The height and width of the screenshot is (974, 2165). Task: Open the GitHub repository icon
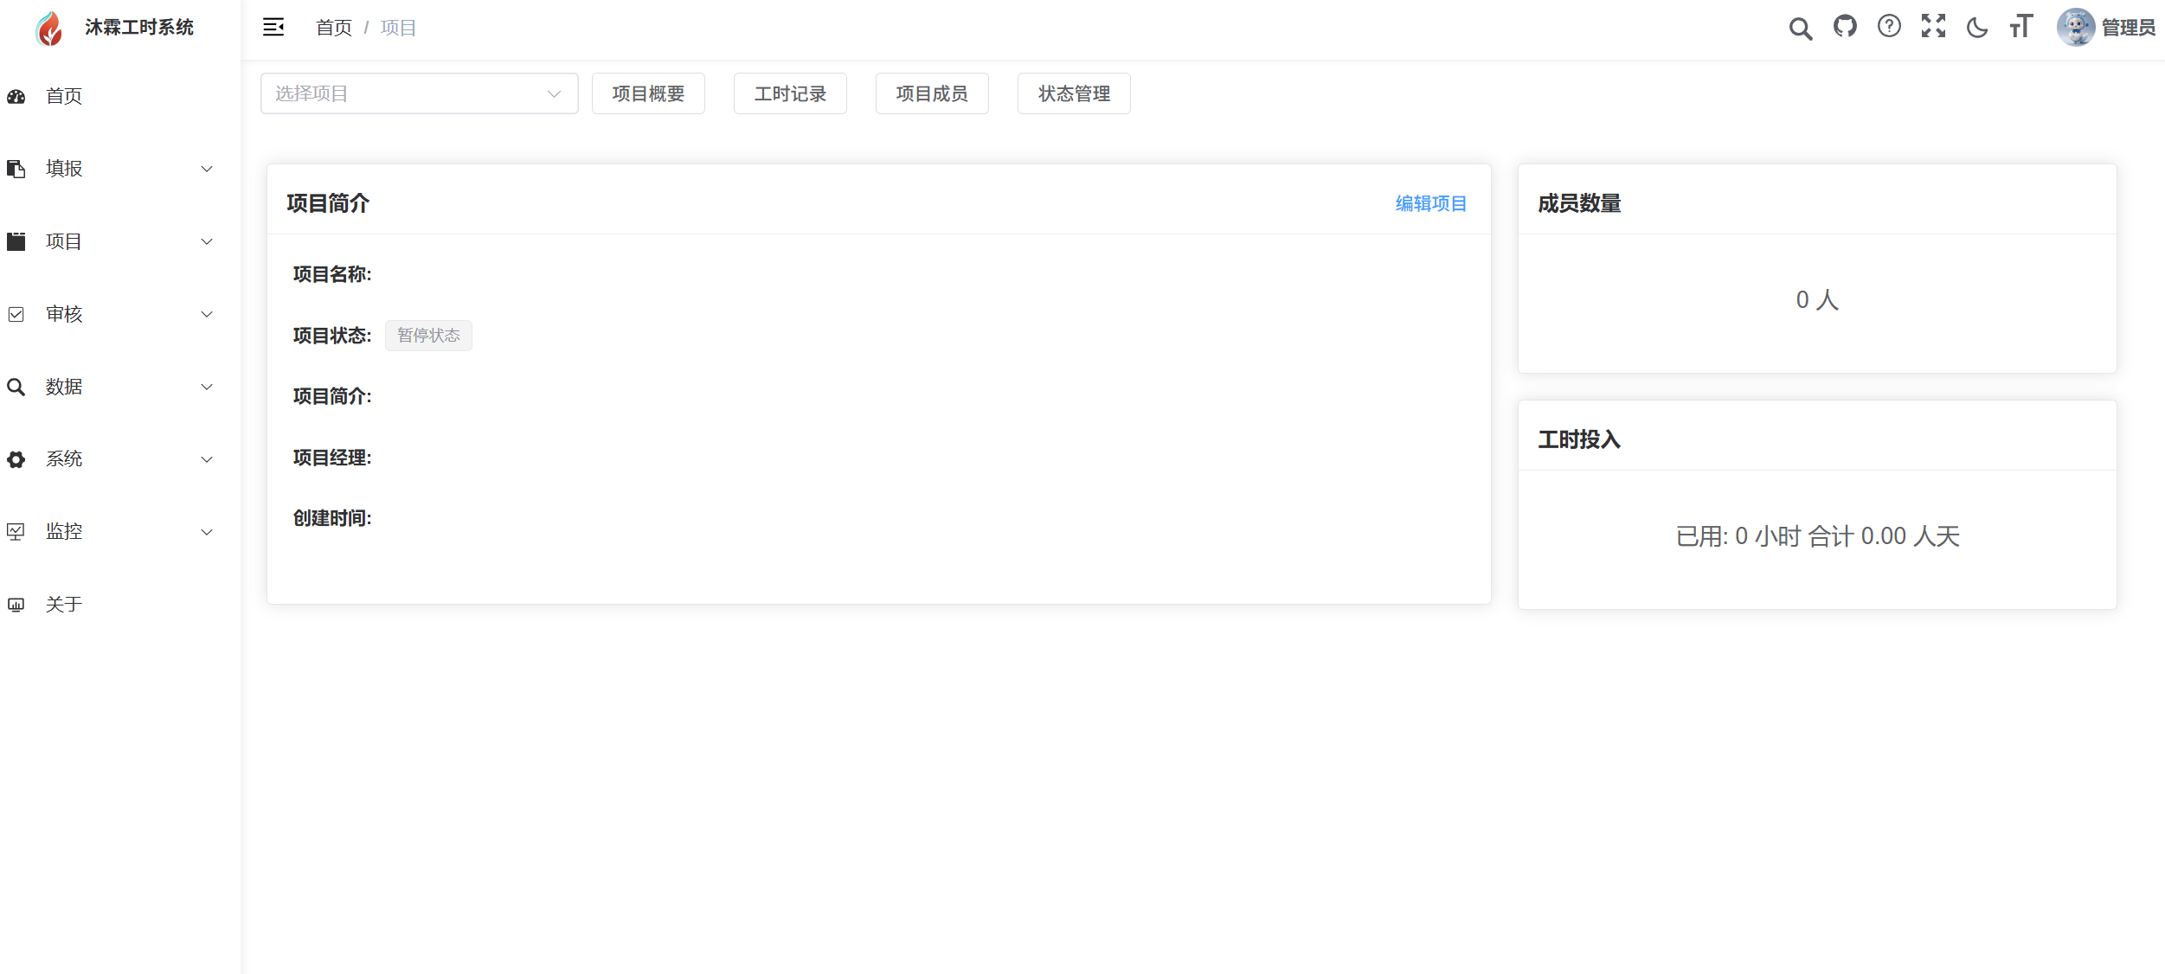[1845, 27]
